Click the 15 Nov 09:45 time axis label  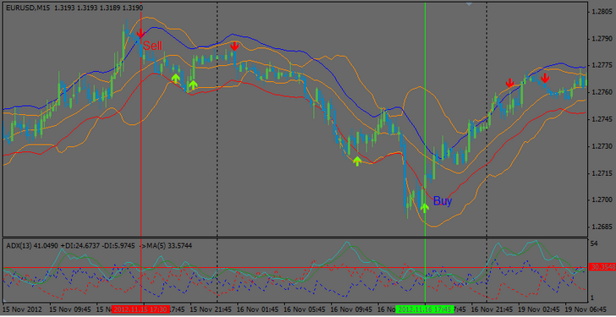click(70, 309)
